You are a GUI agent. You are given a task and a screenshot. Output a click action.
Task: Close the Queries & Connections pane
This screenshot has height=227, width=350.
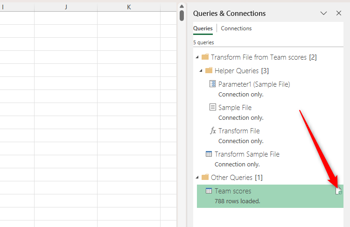[339, 14]
